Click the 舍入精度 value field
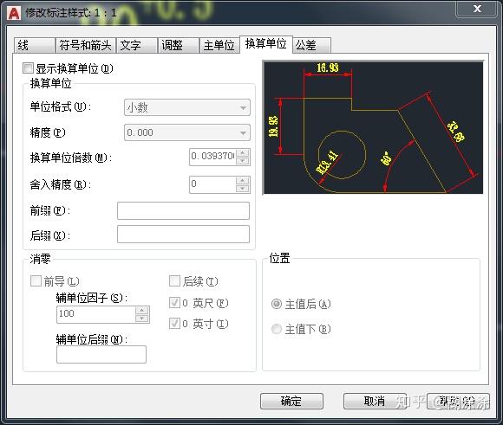Image resolution: width=503 pixels, height=425 pixels. [x=212, y=184]
